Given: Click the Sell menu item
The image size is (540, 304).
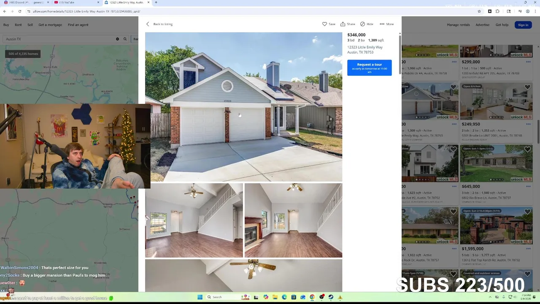Looking at the screenshot, I should tap(30, 25).
